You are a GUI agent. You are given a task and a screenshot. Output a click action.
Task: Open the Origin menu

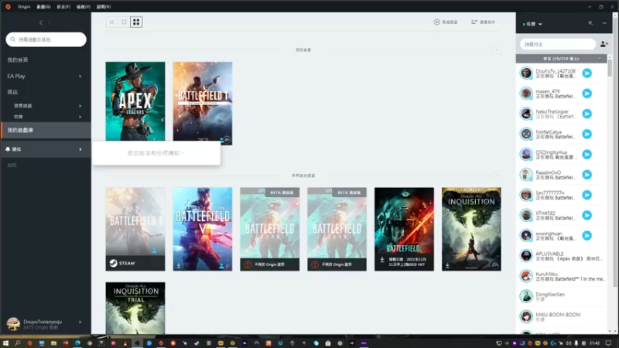point(24,7)
